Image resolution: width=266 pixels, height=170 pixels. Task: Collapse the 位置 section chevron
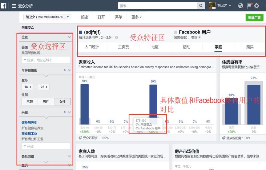point(69,37)
